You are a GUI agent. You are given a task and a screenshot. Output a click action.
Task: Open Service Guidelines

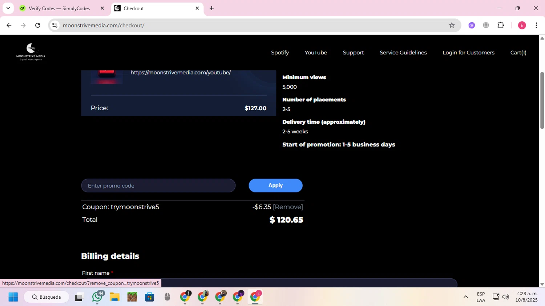(x=403, y=53)
